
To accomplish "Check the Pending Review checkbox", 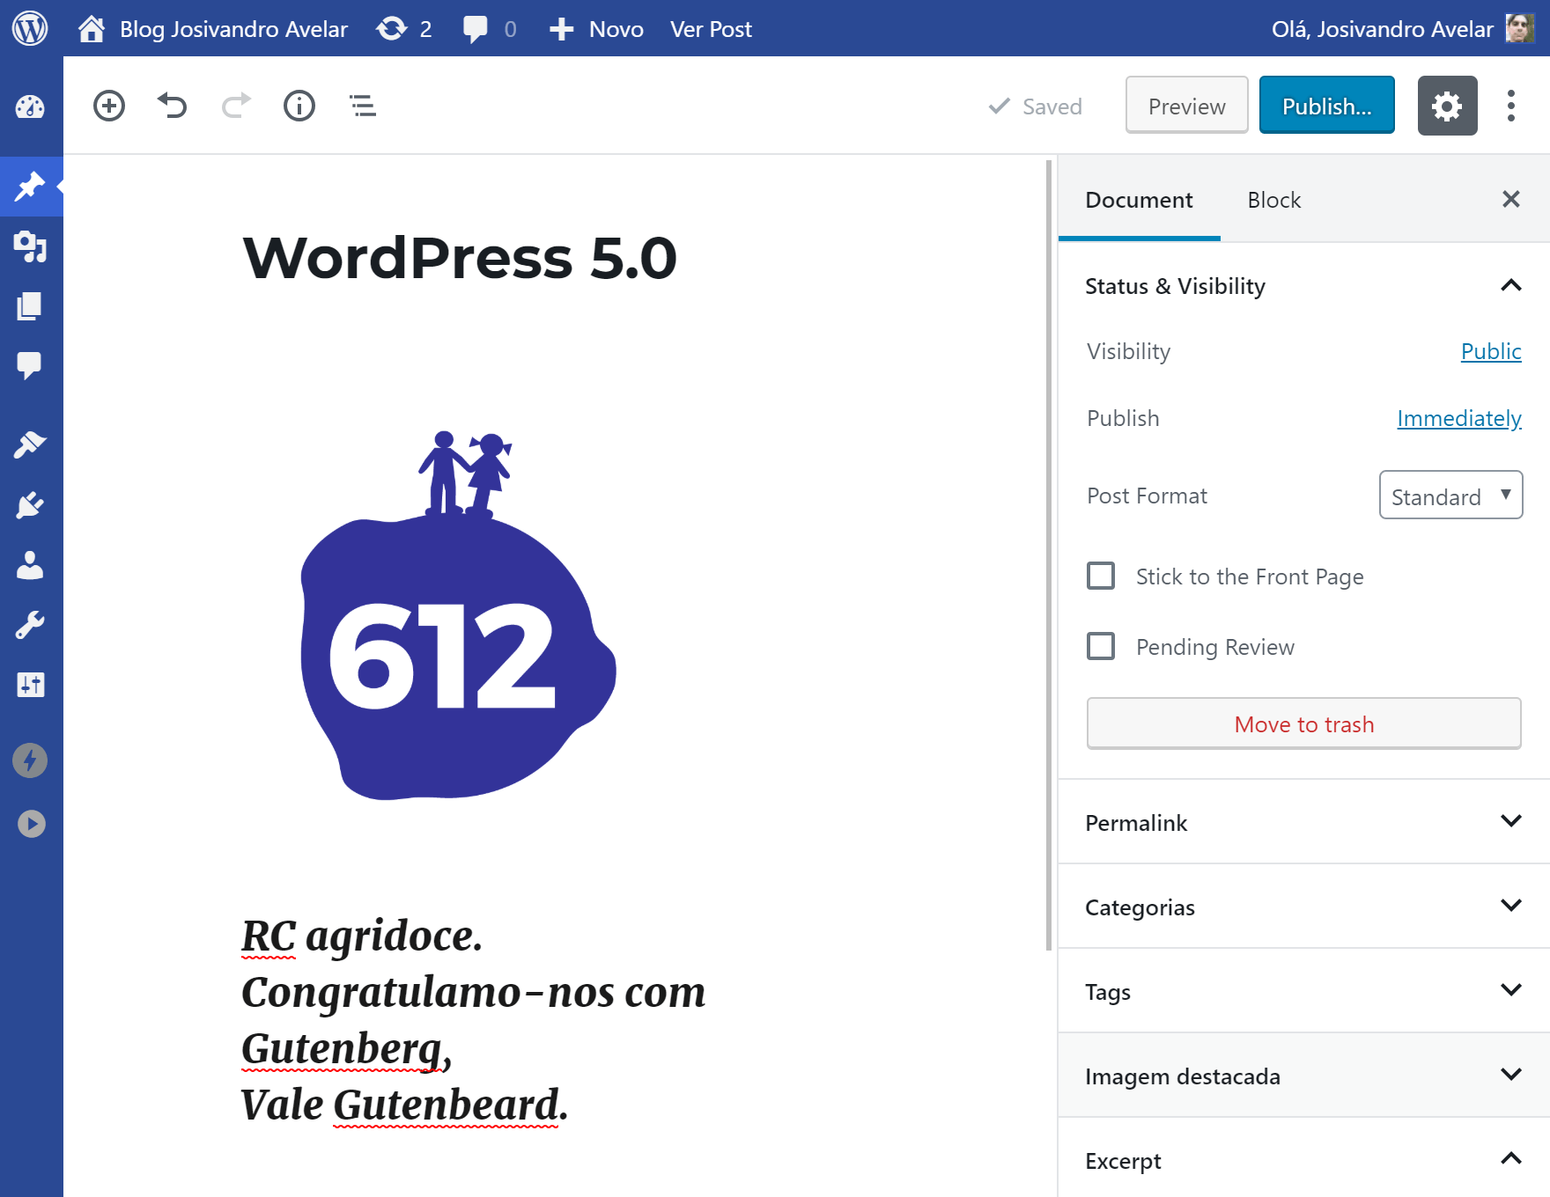I will click(x=1101, y=646).
